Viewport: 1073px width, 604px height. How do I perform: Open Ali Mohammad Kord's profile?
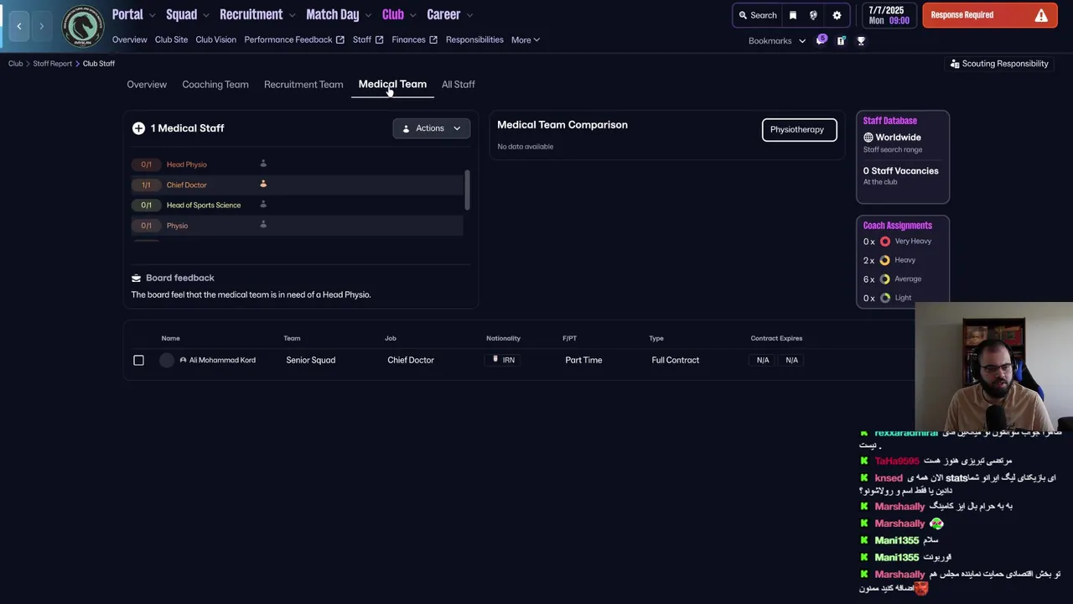(x=222, y=360)
